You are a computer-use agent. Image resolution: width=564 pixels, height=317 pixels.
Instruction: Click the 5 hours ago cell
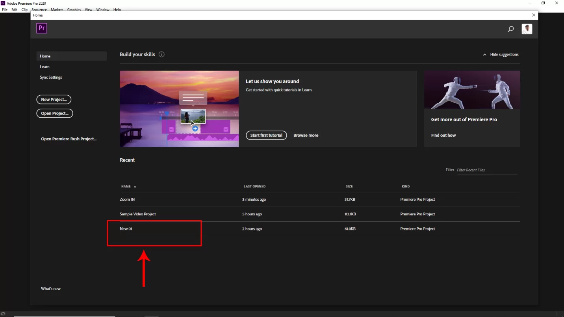coord(252,214)
